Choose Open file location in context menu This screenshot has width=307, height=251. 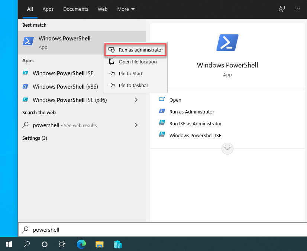pos(136,62)
